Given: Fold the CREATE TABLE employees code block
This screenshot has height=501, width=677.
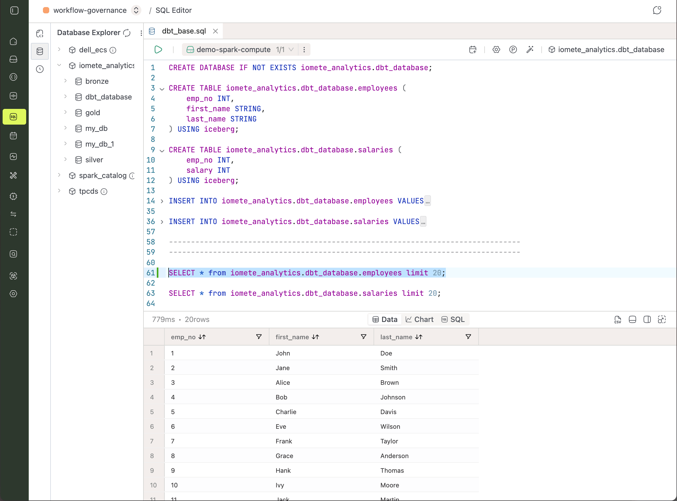Looking at the screenshot, I should [x=162, y=89].
